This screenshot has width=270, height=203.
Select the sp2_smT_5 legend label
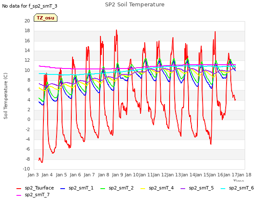[201, 188]
